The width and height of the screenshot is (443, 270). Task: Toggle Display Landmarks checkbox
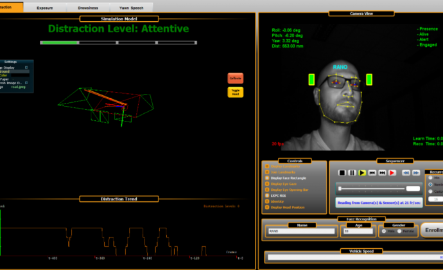267,166
